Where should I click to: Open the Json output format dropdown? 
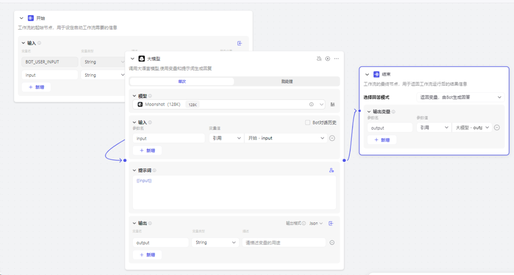316,224
